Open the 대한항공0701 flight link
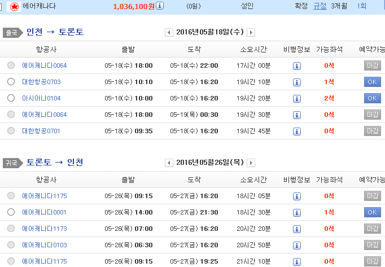The image size is (385, 267). (x=41, y=131)
